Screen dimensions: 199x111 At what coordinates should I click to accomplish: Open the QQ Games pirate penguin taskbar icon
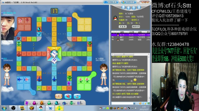[41, 108]
